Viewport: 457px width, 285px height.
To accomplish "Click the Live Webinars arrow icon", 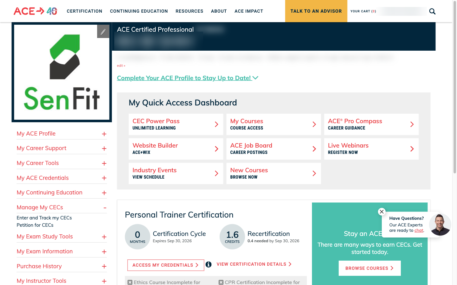I will pyautogui.click(x=412, y=149).
